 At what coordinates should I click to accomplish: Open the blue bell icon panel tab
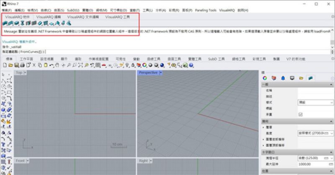coord(283,78)
